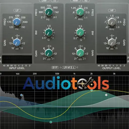
Task: Click the LMF GAIN knob
Action: tap(49, 53)
